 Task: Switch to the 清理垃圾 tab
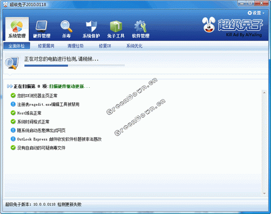(x=75, y=46)
